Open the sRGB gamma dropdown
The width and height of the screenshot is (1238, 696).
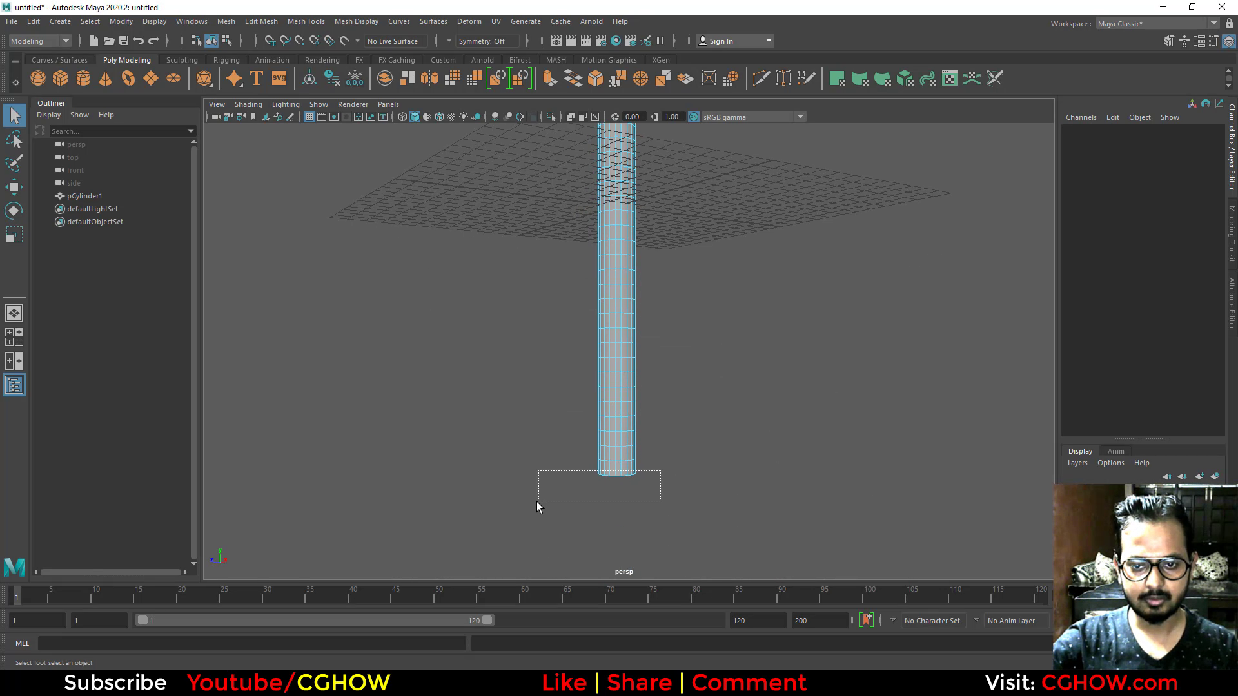[800, 117]
